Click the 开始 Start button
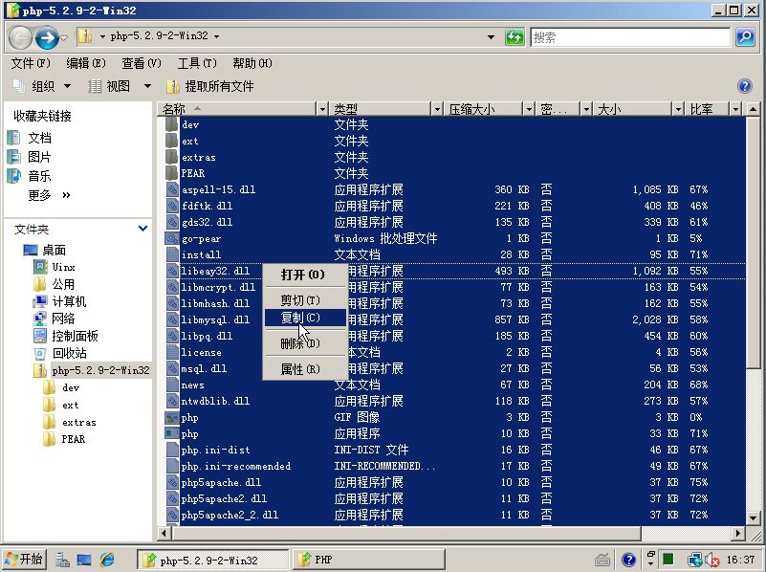766x572 pixels. pos(24,559)
